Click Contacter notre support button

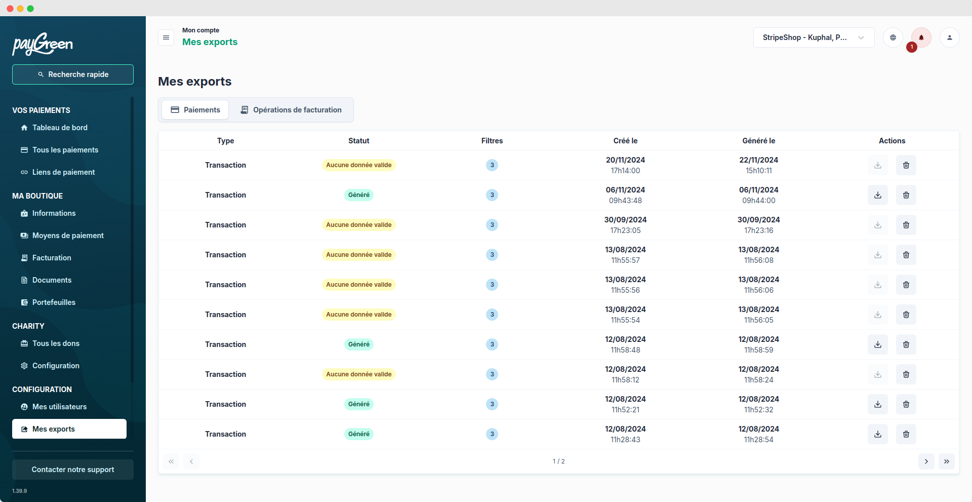click(x=73, y=470)
